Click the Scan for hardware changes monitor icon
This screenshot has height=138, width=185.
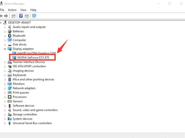pos(34,16)
